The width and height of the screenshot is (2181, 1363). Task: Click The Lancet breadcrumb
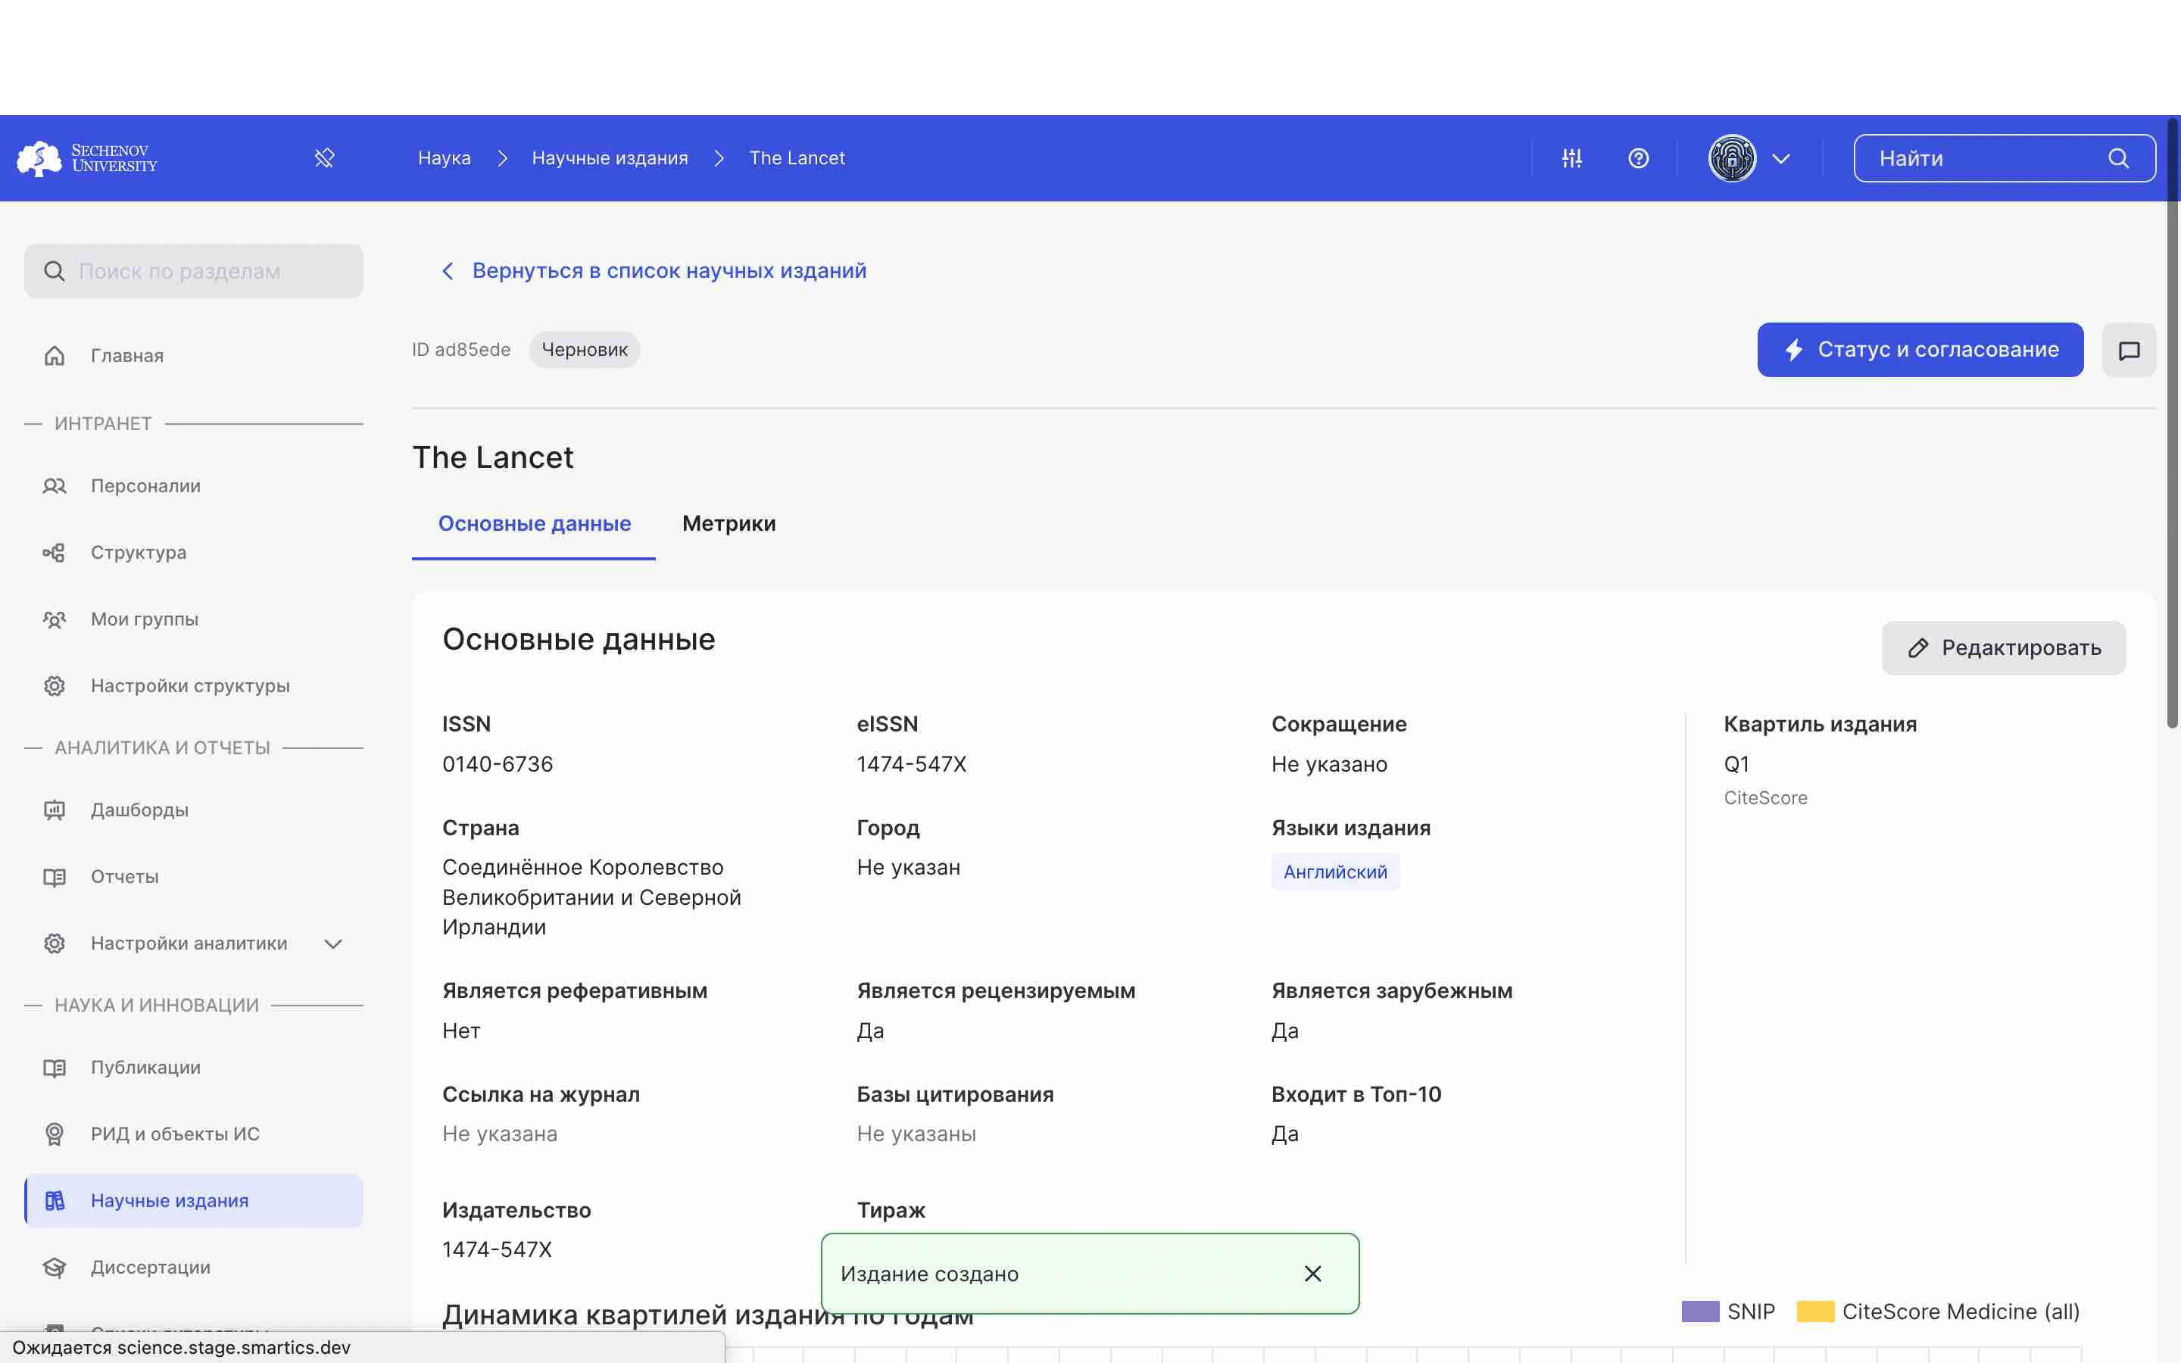tap(797, 158)
